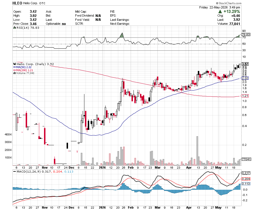Click the April 13 tall volume spike bar
Screen dimensions: 254x210
197,151
